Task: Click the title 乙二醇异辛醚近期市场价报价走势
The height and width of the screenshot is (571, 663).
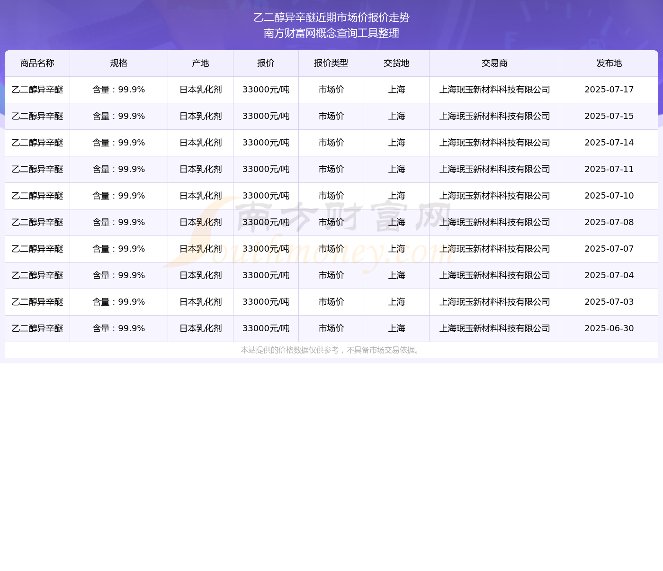Action: coord(331,18)
